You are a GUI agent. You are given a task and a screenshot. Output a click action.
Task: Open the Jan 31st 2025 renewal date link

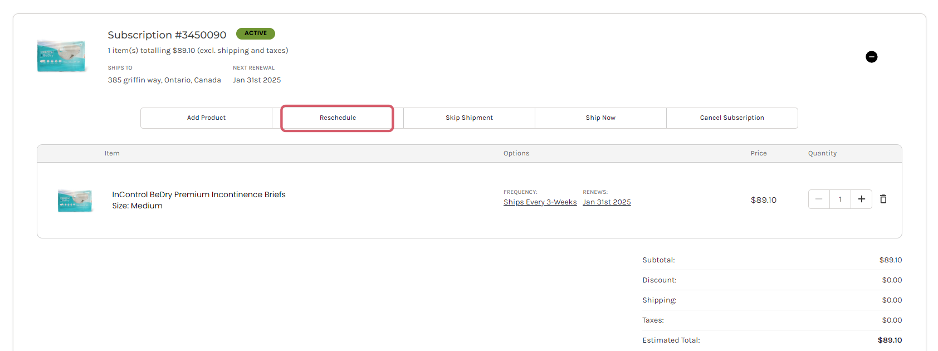(x=607, y=202)
